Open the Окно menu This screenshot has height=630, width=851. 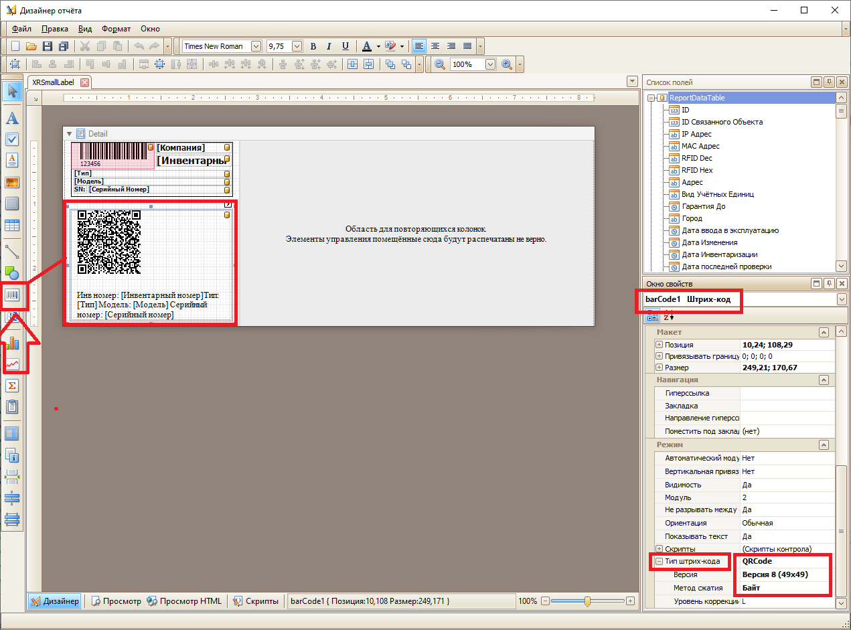pos(151,29)
